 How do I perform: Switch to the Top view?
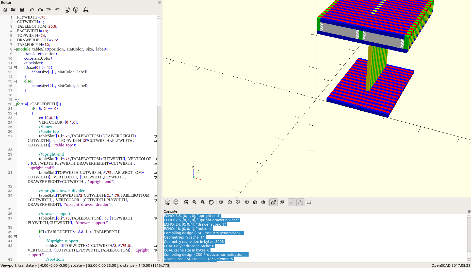click(230, 202)
